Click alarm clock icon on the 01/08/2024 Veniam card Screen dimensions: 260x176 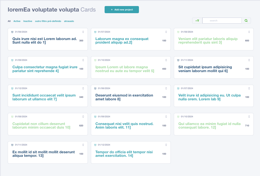tap(178, 32)
